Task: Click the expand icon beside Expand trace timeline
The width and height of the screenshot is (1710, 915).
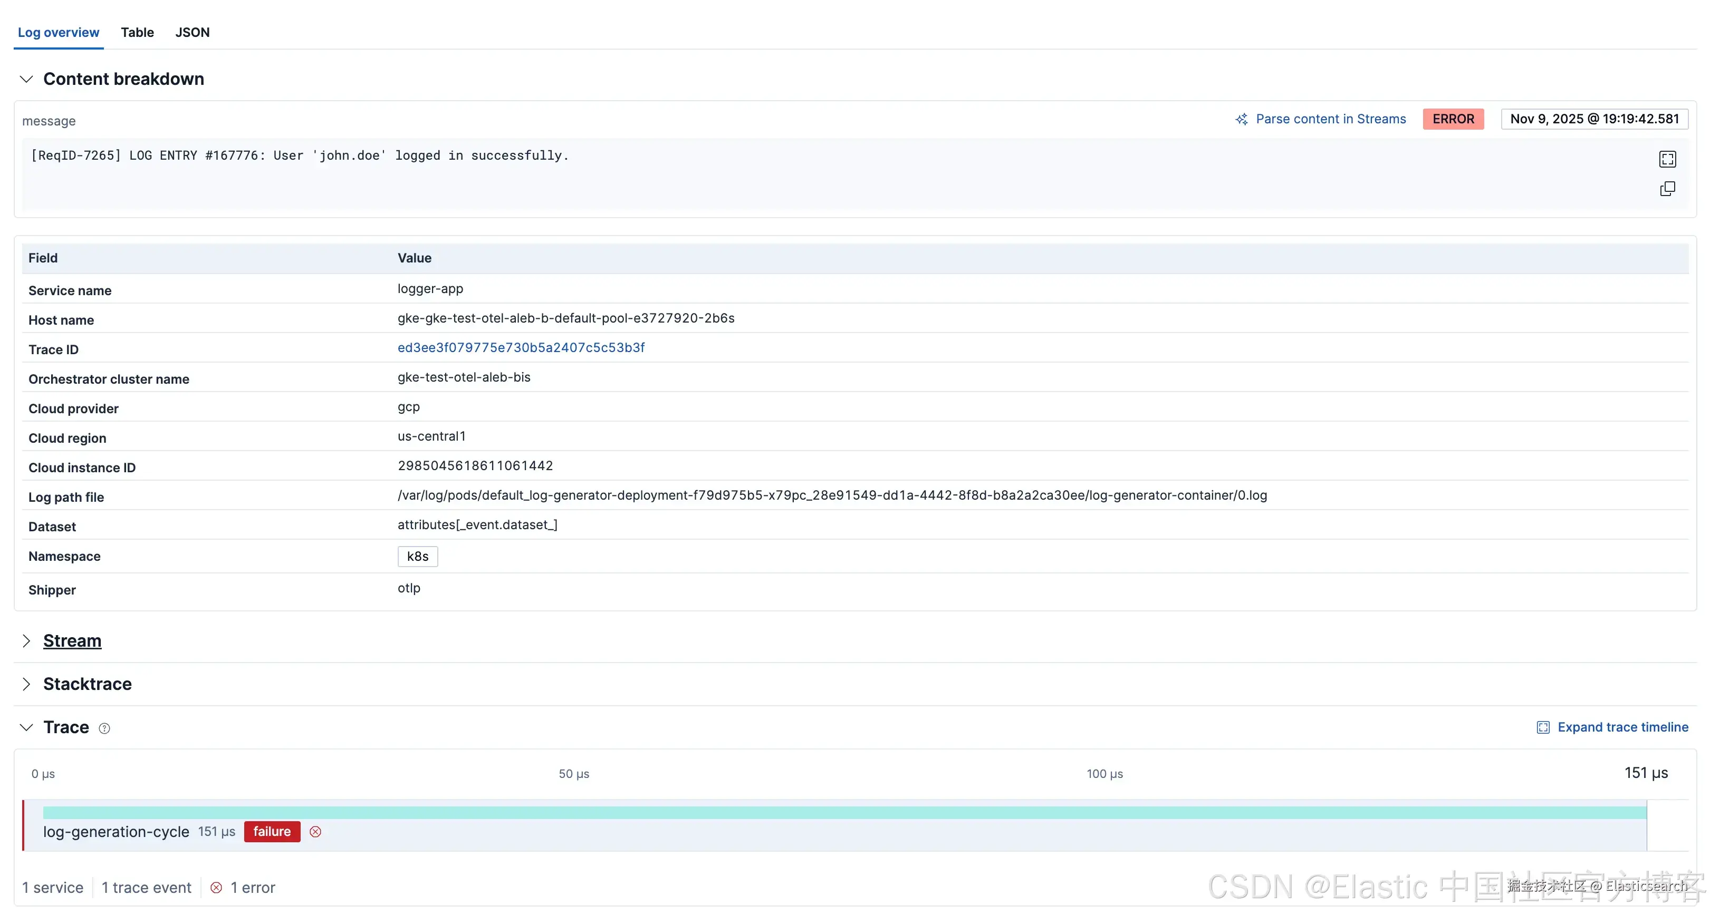Action: click(1543, 727)
